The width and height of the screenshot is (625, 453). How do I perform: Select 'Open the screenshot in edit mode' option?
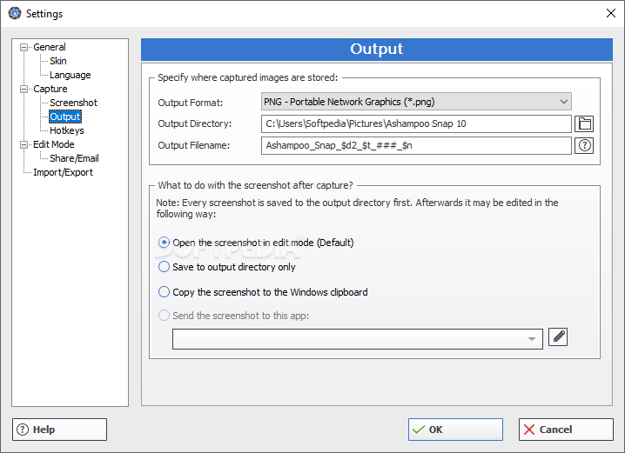[165, 243]
